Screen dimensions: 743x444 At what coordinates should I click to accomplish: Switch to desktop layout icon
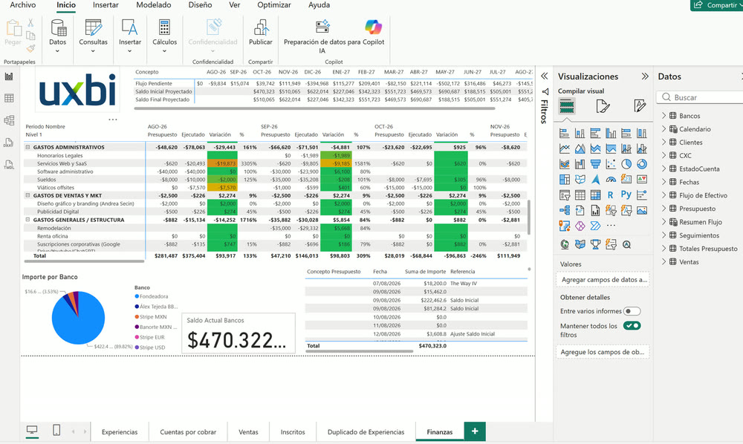(32, 431)
